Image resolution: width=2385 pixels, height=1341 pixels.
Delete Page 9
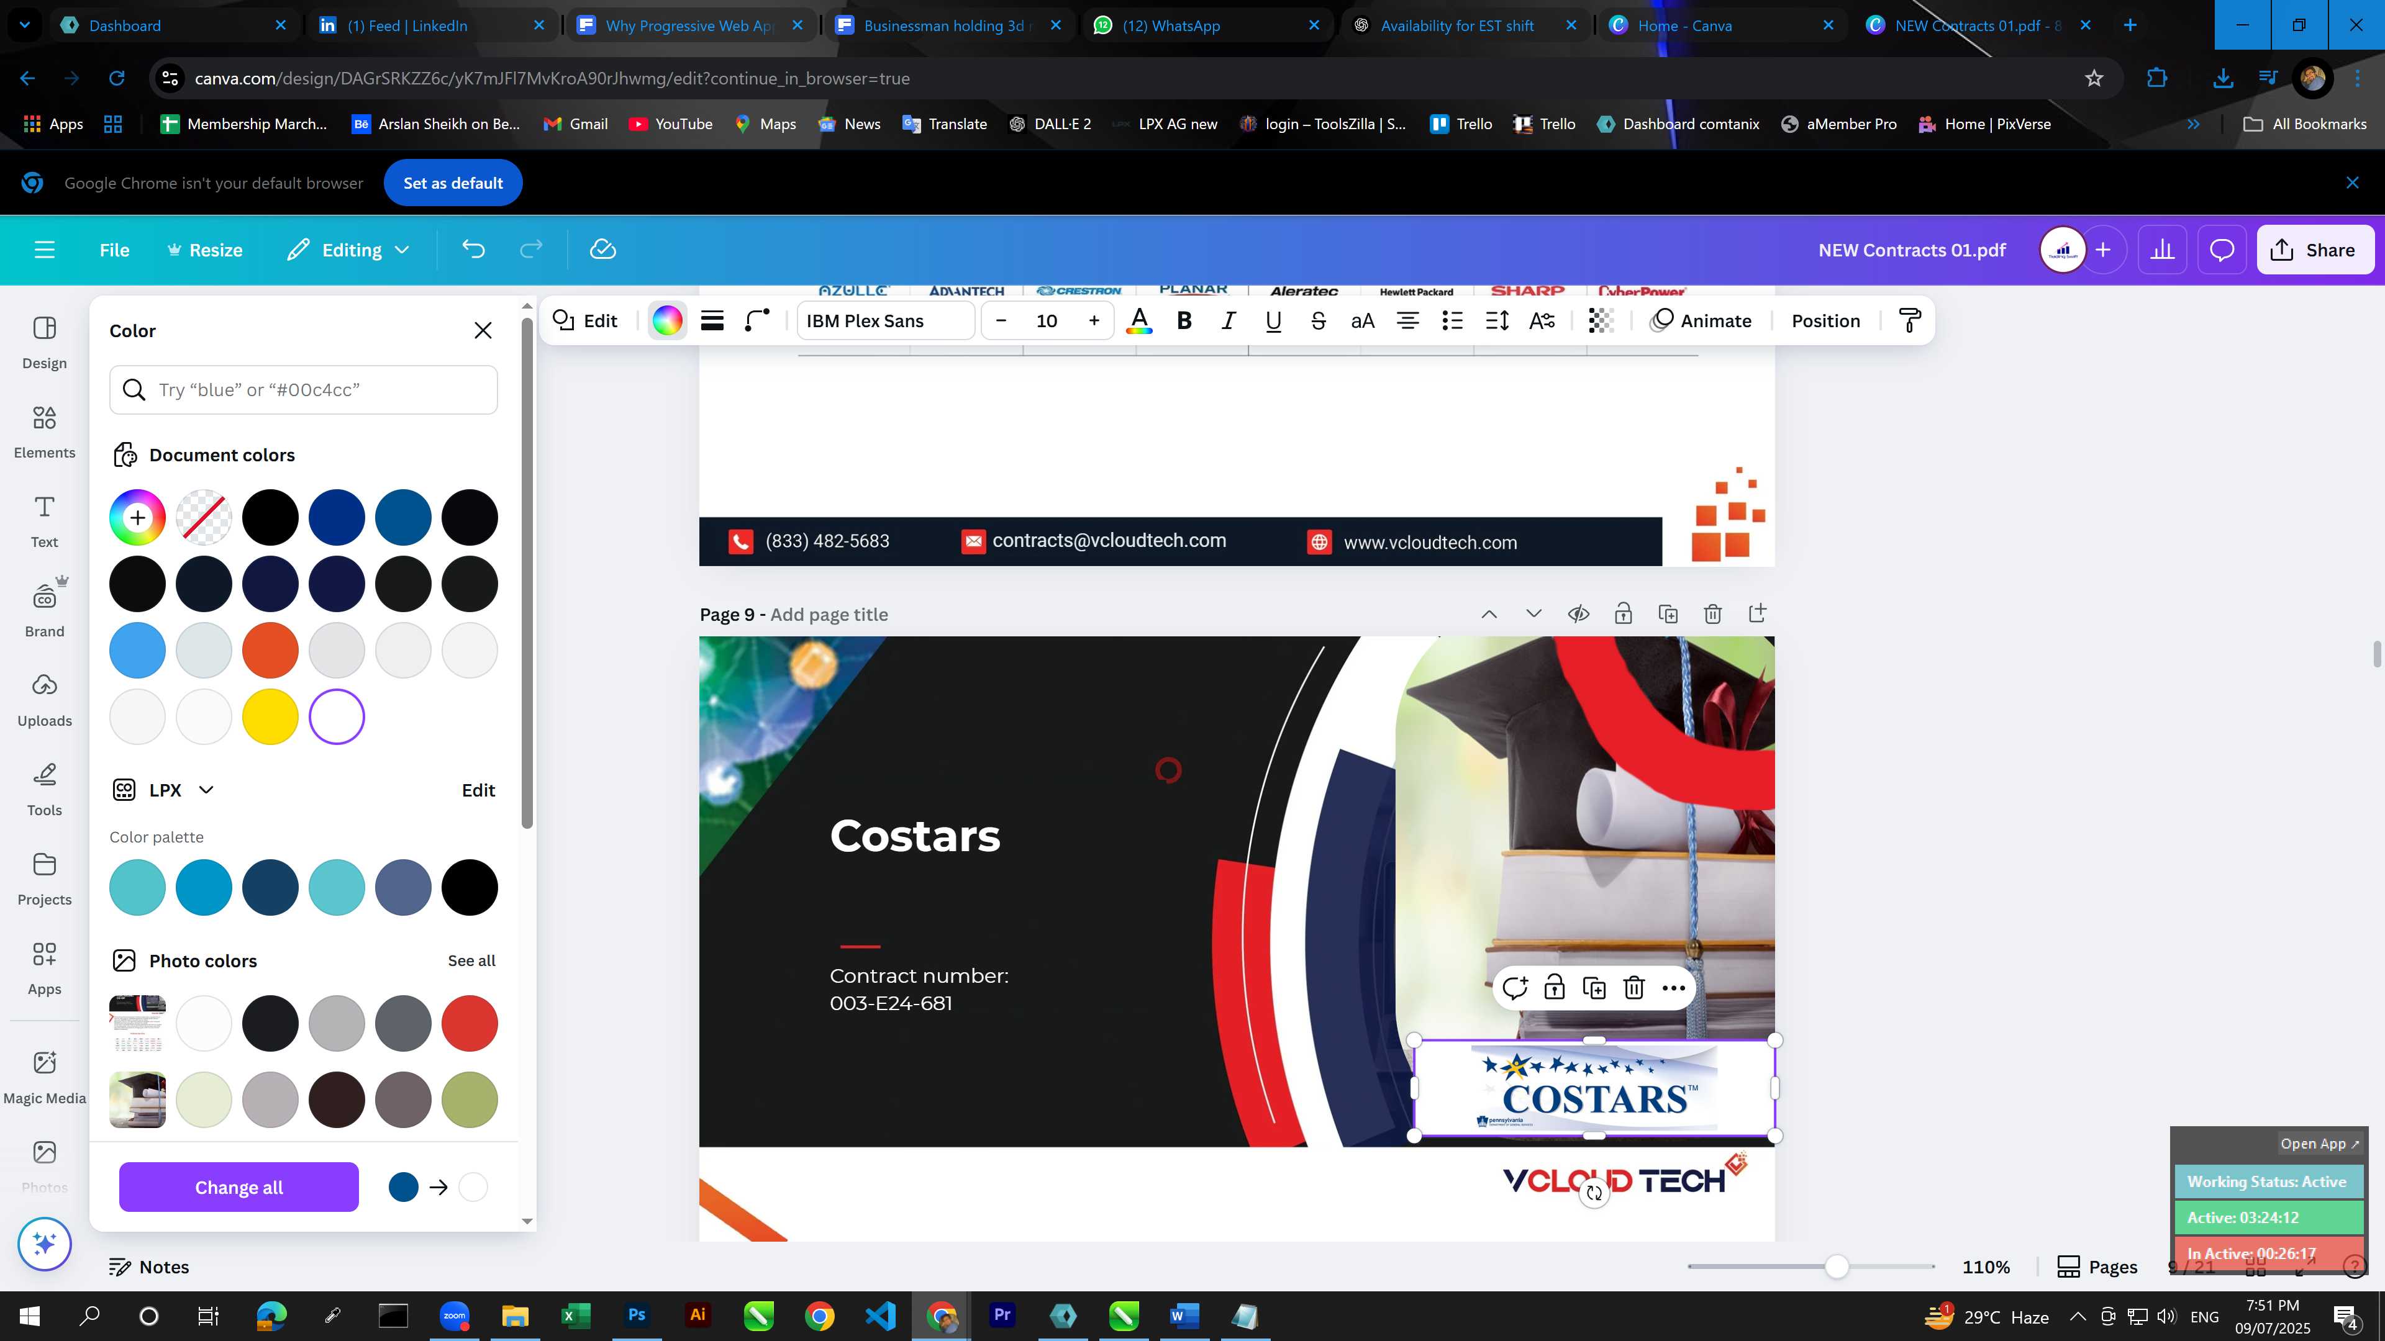1713,613
